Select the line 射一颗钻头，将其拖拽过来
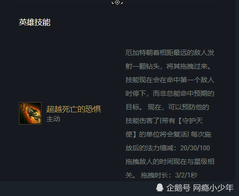 tap(168, 66)
